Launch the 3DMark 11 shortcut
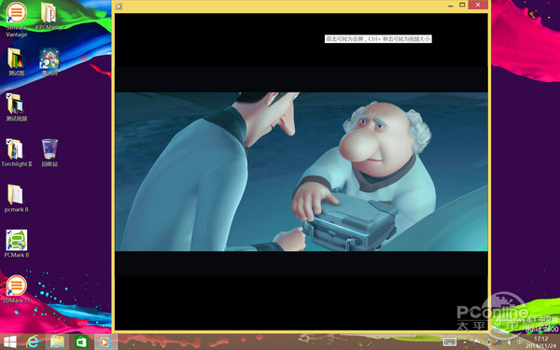 [x=16, y=288]
